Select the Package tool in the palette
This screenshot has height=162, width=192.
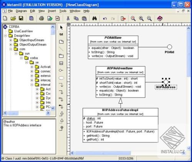coord(61,56)
